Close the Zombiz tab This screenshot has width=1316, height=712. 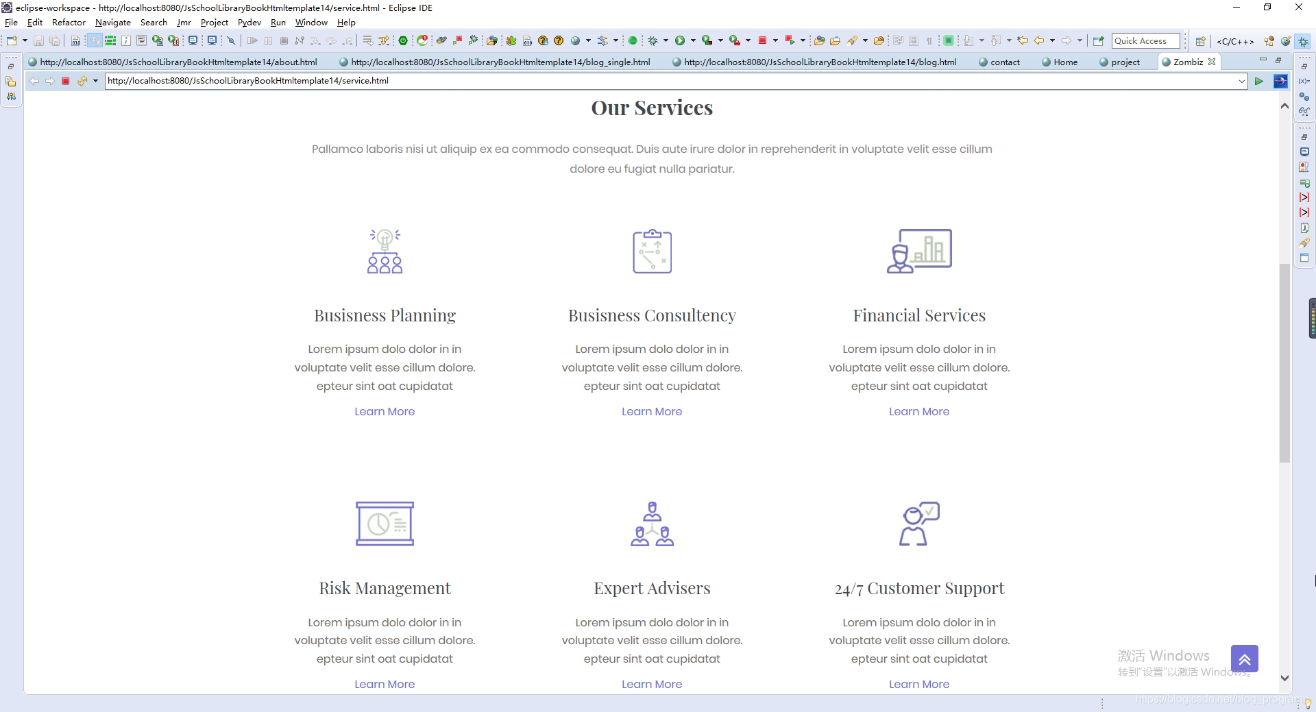[x=1212, y=62]
